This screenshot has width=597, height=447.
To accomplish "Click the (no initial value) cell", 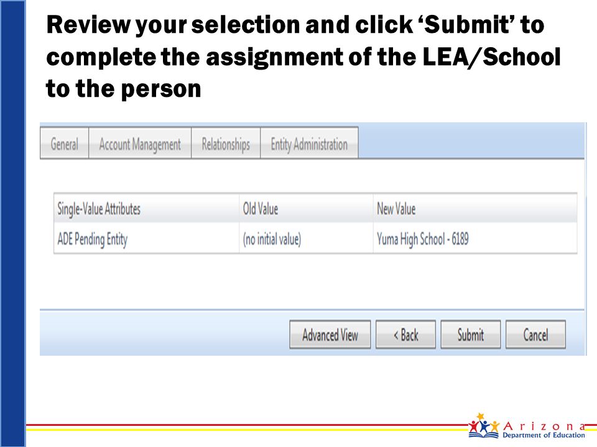I will click(x=272, y=239).
